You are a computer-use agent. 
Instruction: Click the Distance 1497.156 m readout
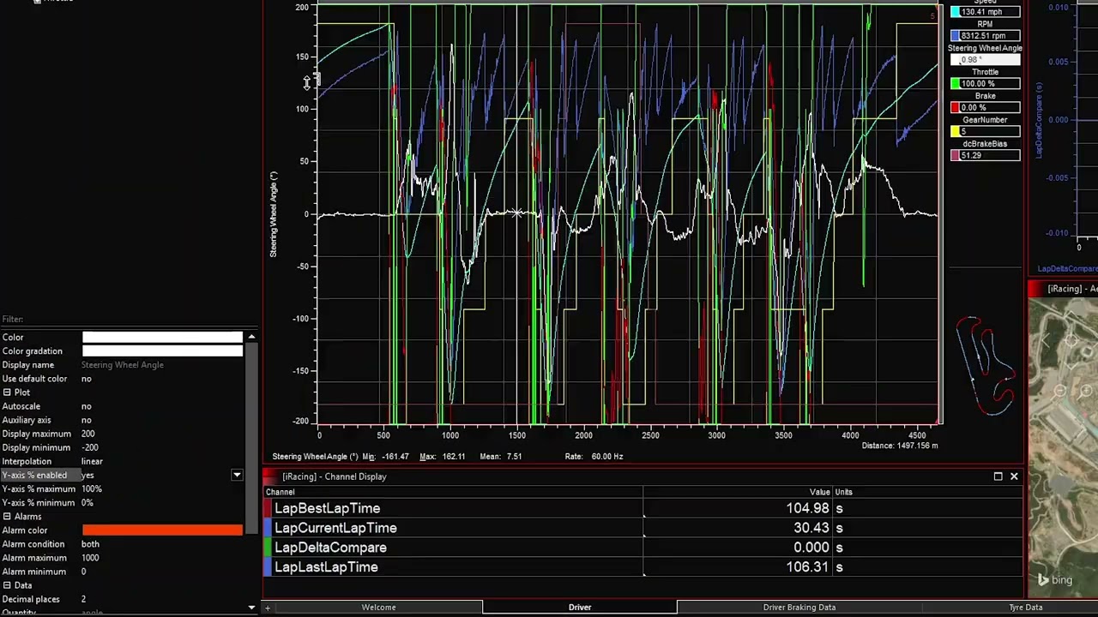coord(900,446)
